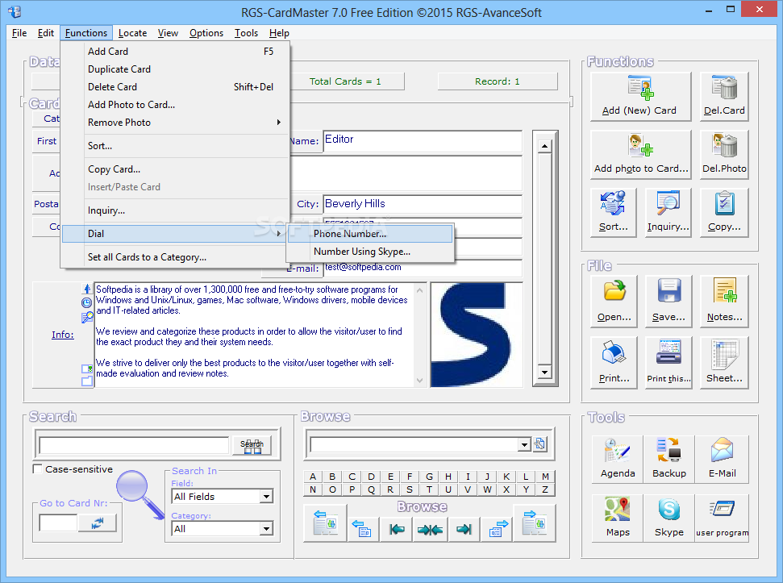783x583 pixels.
Task: Enable the Case-sensitive checkbox
Action: 37,469
